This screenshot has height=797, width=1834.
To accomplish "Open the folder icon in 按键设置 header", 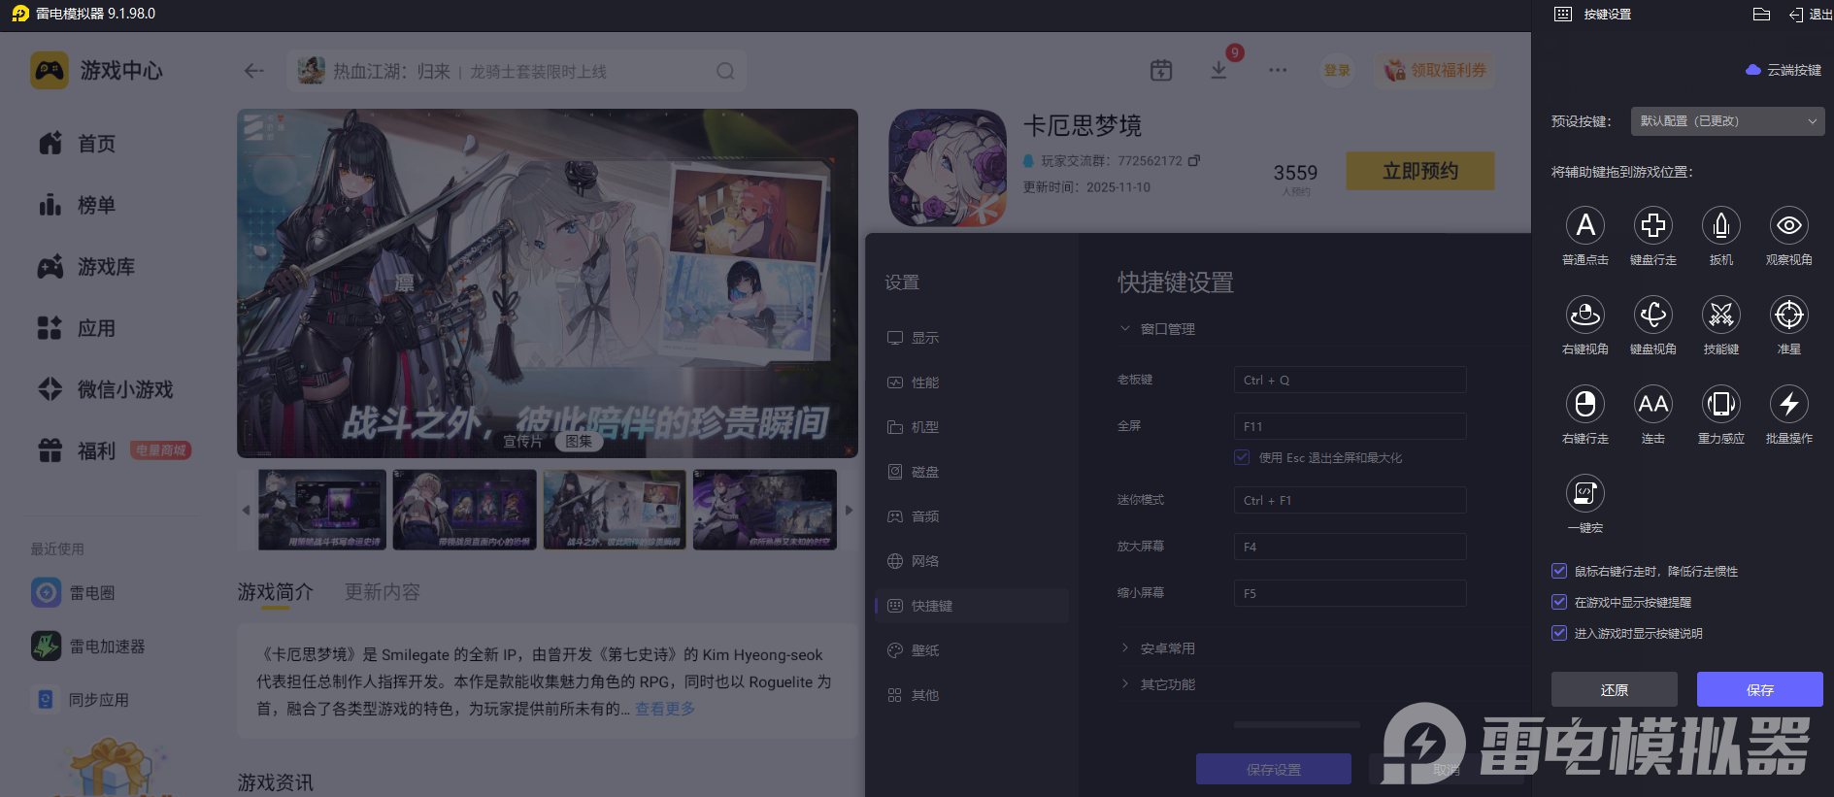I will (x=1762, y=14).
